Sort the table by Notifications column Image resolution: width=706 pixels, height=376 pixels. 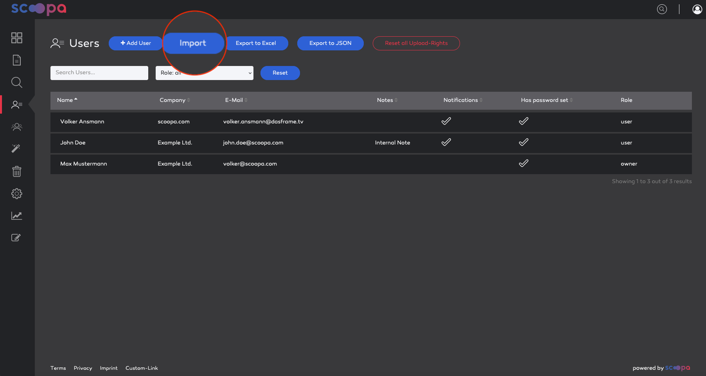pyautogui.click(x=463, y=100)
